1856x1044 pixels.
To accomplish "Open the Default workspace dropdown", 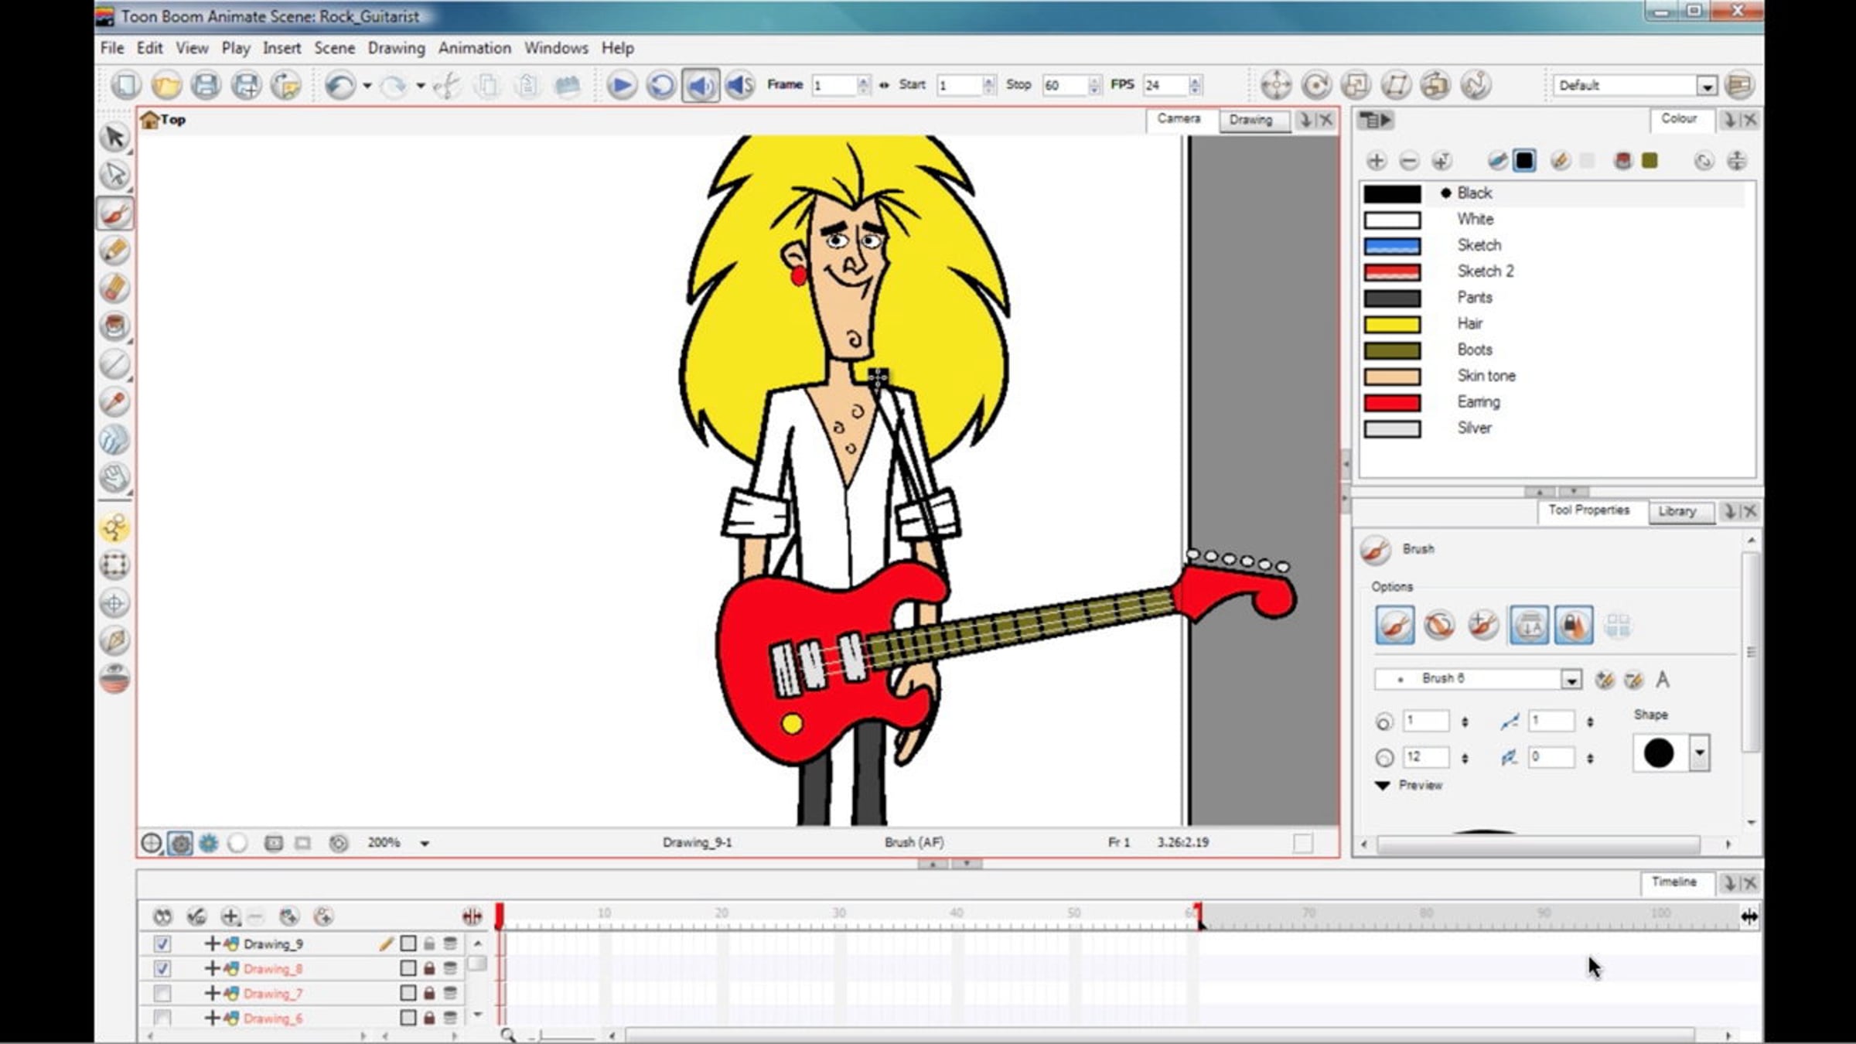I will [x=1706, y=86].
